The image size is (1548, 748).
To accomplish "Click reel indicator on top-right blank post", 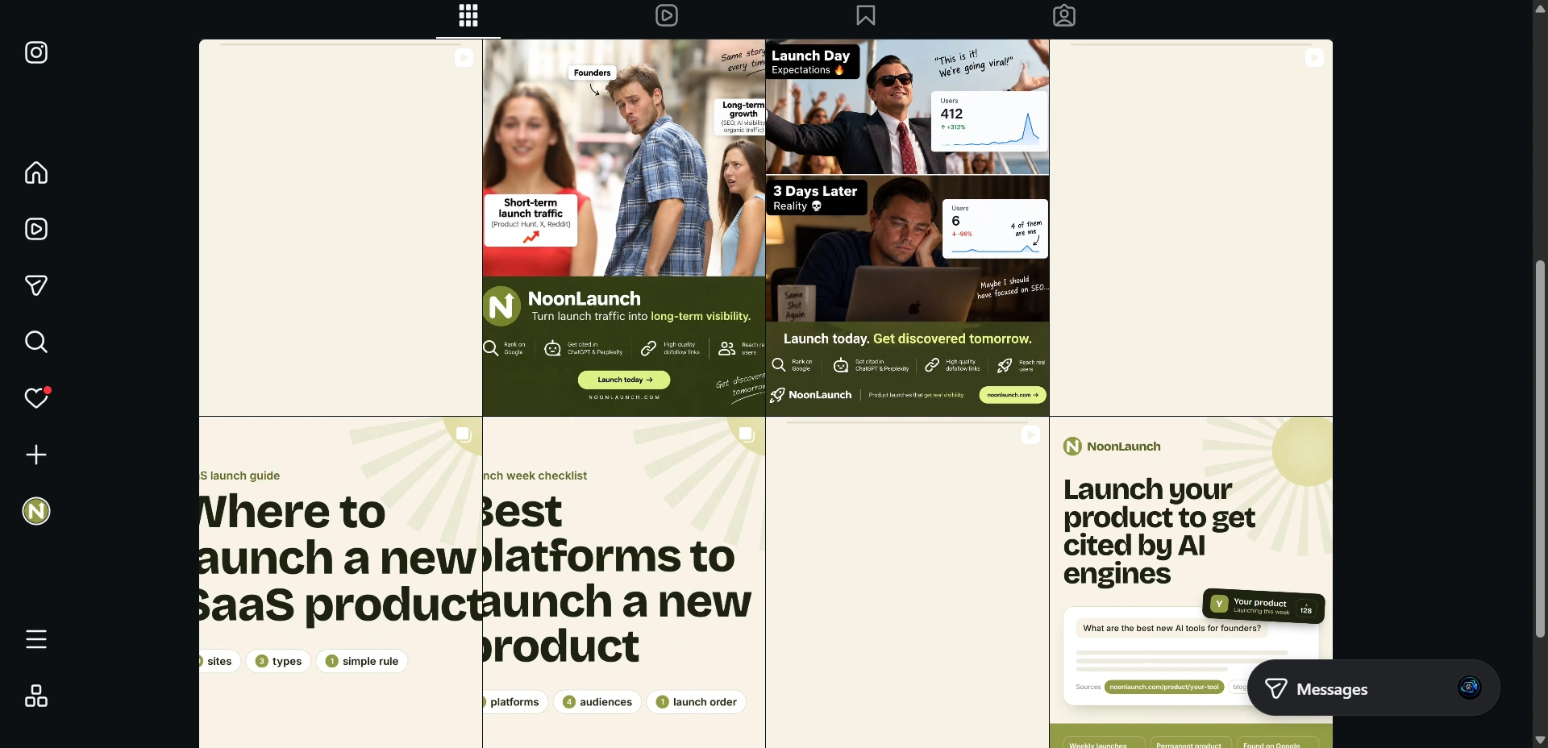I will pyautogui.click(x=1314, y=58).
